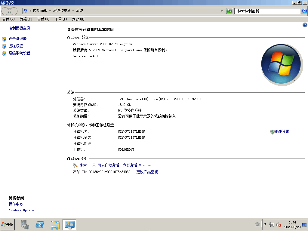Screen dimensions: 308x231
Task: Expand the address bar history dropdown
Action: pos(222,11)
